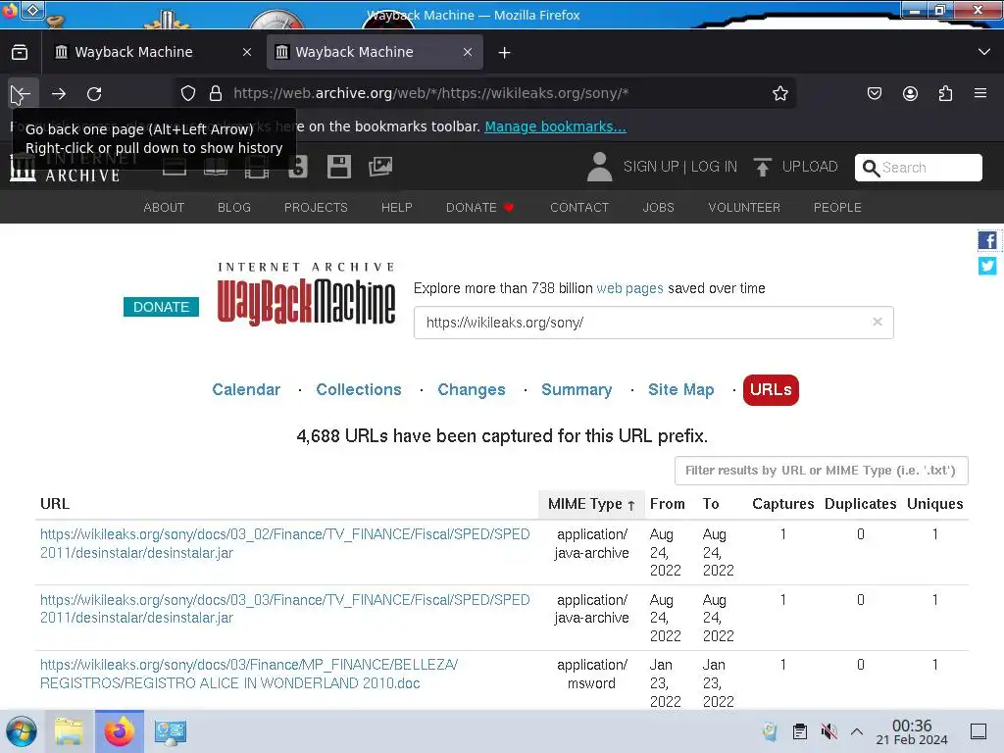This screenshot has height=753, width=1004.
Task: Open a new tab with plus button
Action: click(x=505, y=53)
